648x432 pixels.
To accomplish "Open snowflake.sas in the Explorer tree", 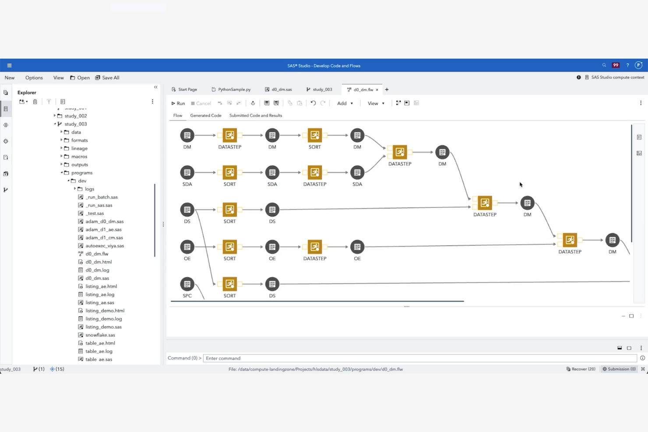I will [100, 335].
